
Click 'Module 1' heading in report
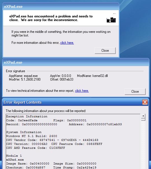(x=14, y=156)
